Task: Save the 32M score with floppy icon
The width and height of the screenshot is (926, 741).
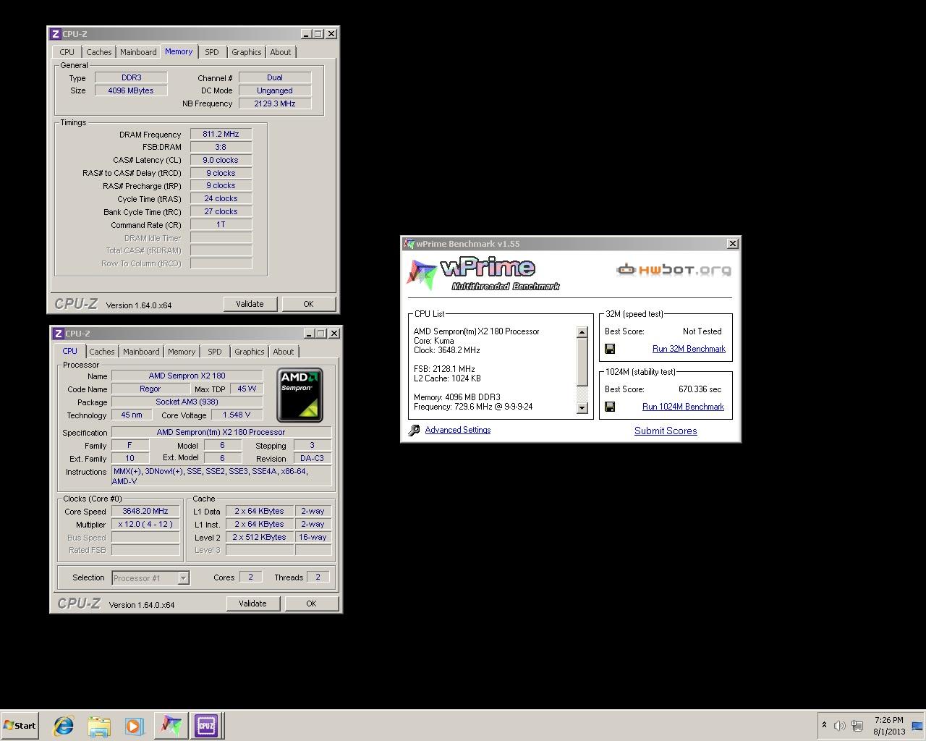Action: (610, 349)
